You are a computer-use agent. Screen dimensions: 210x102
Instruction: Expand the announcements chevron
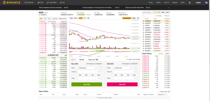169,8
